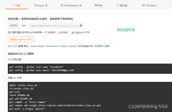Viewport: 172px width, 112px height.
Task: Expand the DevOps dropdown menu
Action: tap(149, 5)
